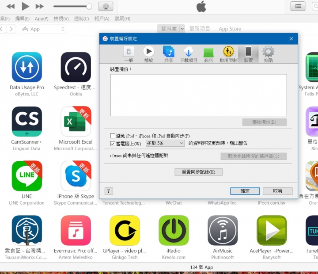Select the CamScanner+ app icon

[x=27, y=122]
